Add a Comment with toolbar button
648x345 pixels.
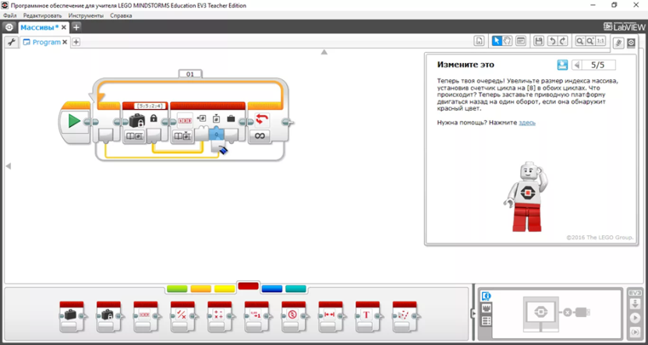click(521, 40)
